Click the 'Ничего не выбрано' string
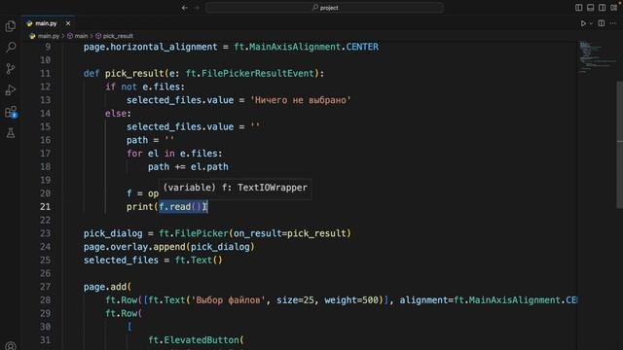This screenshot has height=350, width=623. (301, 100)
